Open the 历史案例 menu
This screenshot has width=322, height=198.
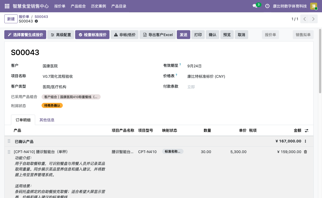(x=98, y=6)
